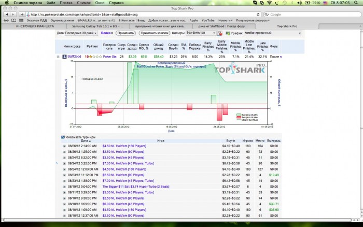Open the Без фильтра filter dropdown
Viewport: 363px width, 227px height.
pos(201,33)
